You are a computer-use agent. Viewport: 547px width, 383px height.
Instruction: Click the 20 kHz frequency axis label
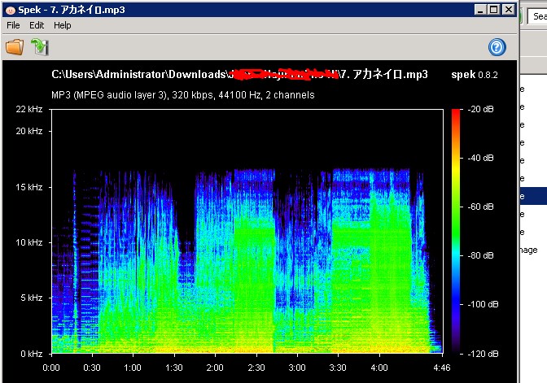29,131
